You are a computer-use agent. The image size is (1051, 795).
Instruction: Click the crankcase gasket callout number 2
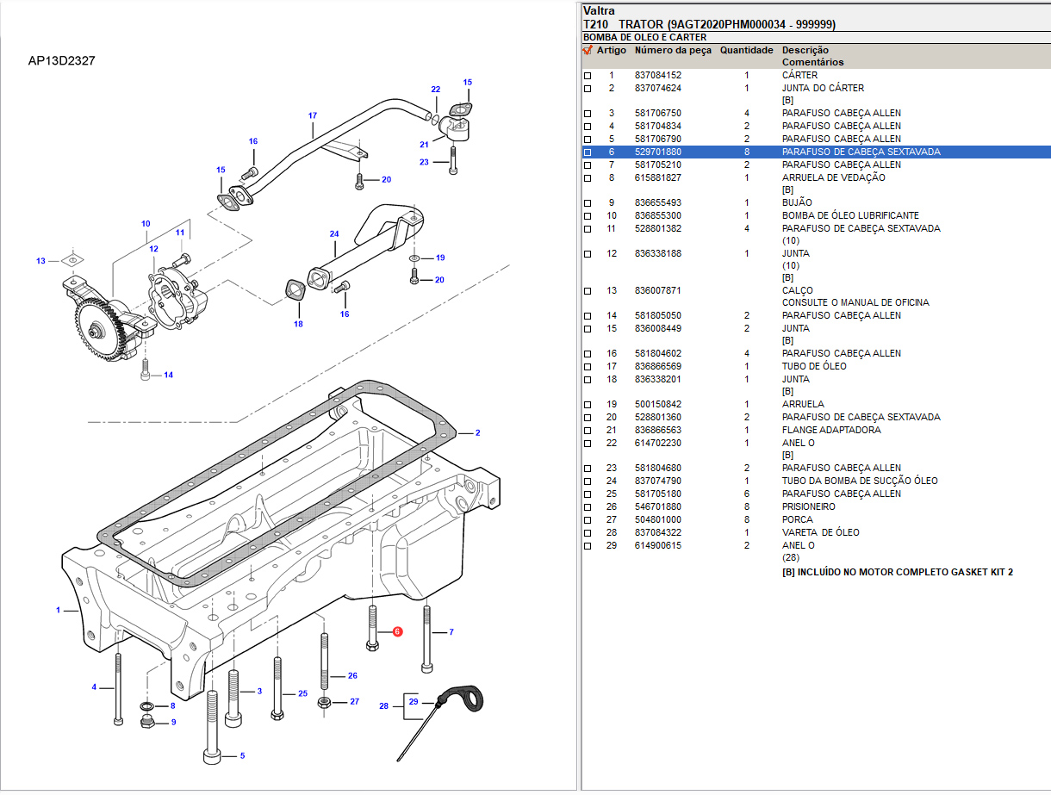(477, 432)
